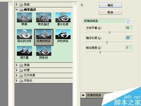
Task: Click the 扭曲 folder label
Action: pos(27,5)
